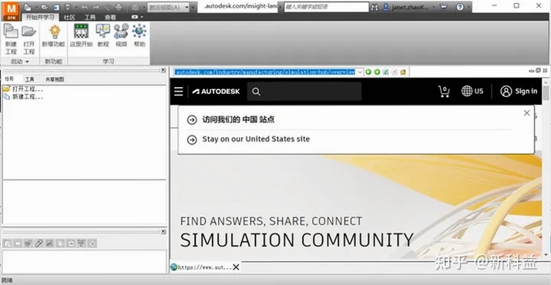This screenshot has width=551, height=285.
Task: Open the shopping cart icon in the title bar
Action: coord(443,7)
